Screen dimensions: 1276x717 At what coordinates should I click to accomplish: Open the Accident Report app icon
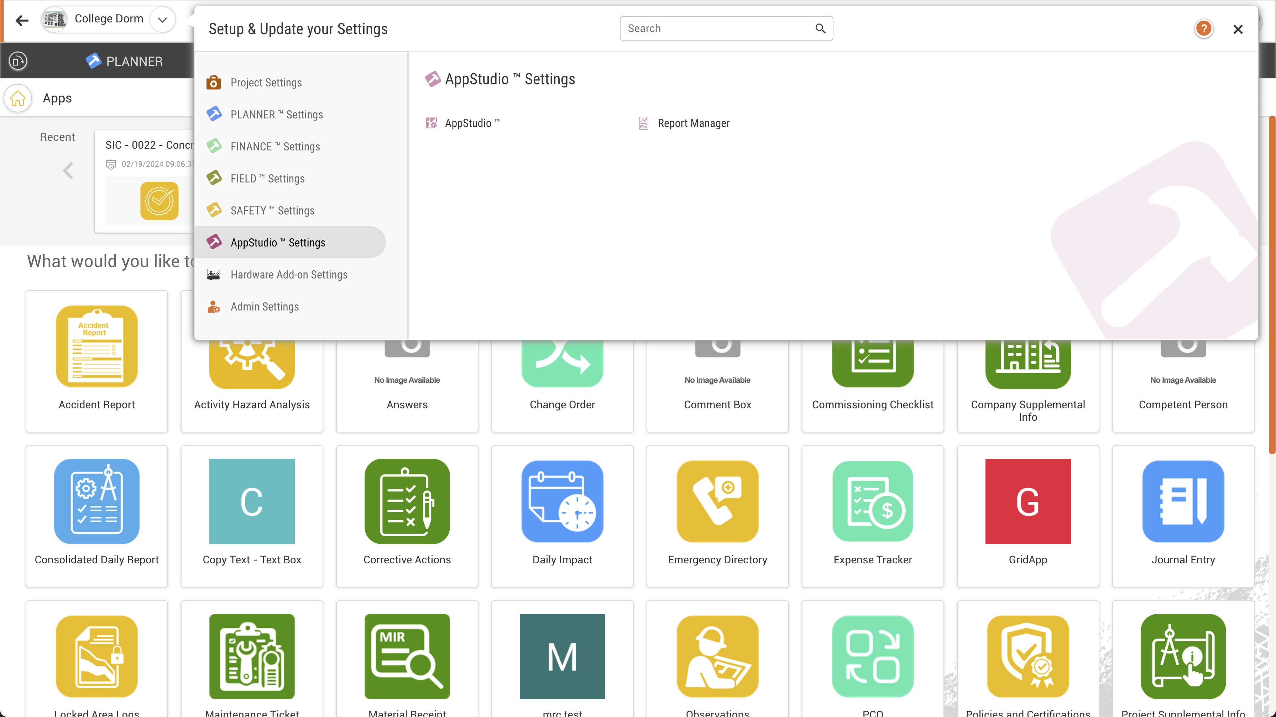[x=96, y=346]
